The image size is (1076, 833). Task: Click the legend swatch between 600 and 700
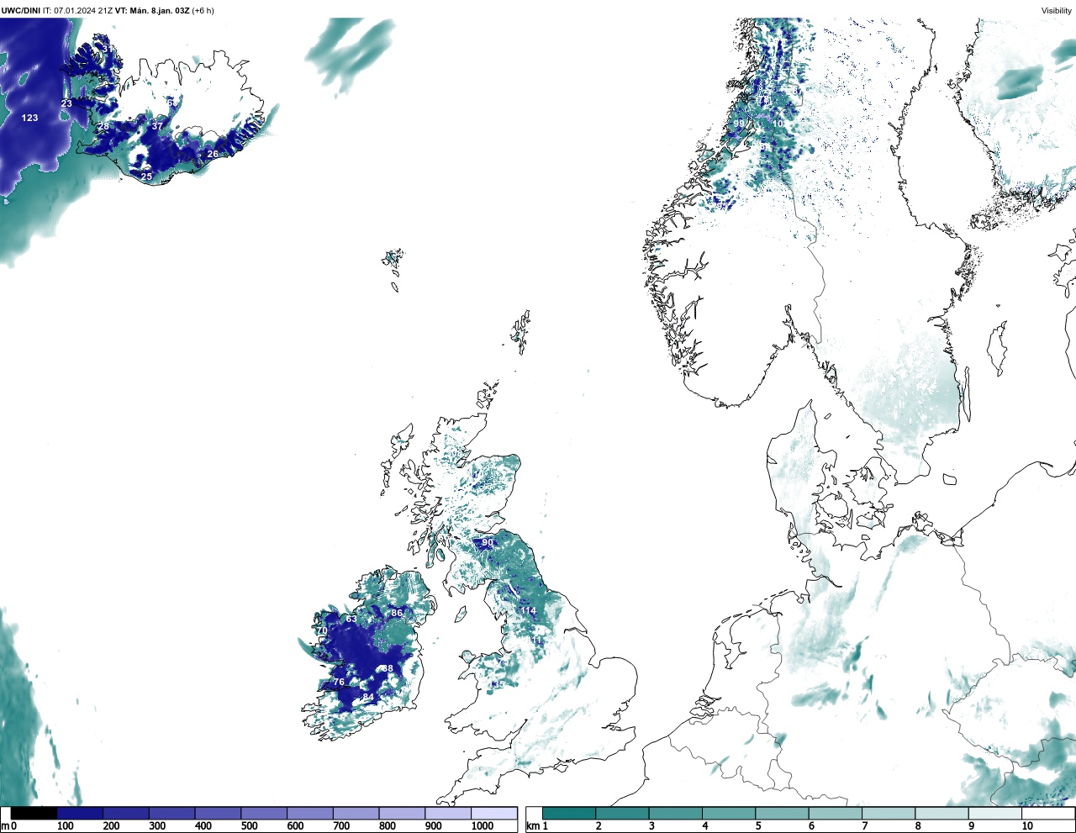pos(309,814)
